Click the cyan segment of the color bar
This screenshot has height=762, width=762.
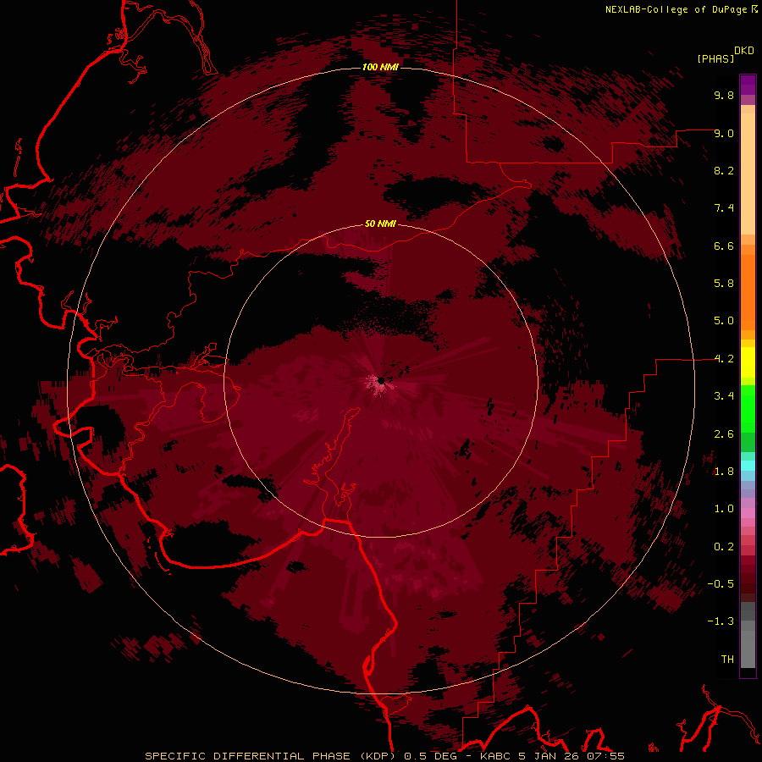(748, 465)
